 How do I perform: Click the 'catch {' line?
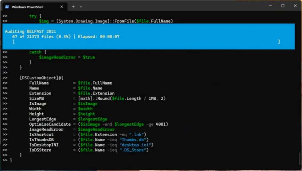(x=38, y=52)
